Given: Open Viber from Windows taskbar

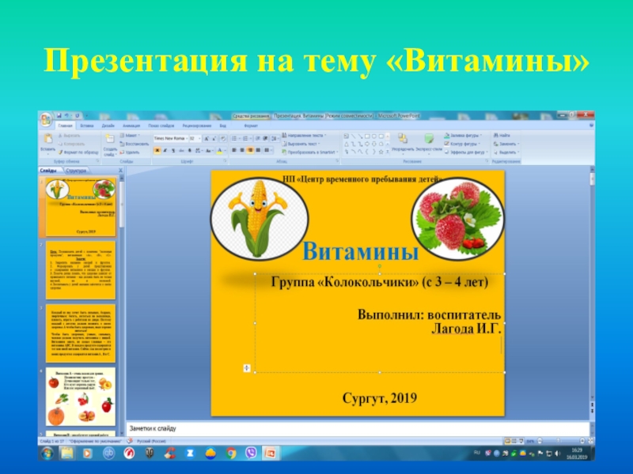Looking at the screenshot, I should pos(251,453).
